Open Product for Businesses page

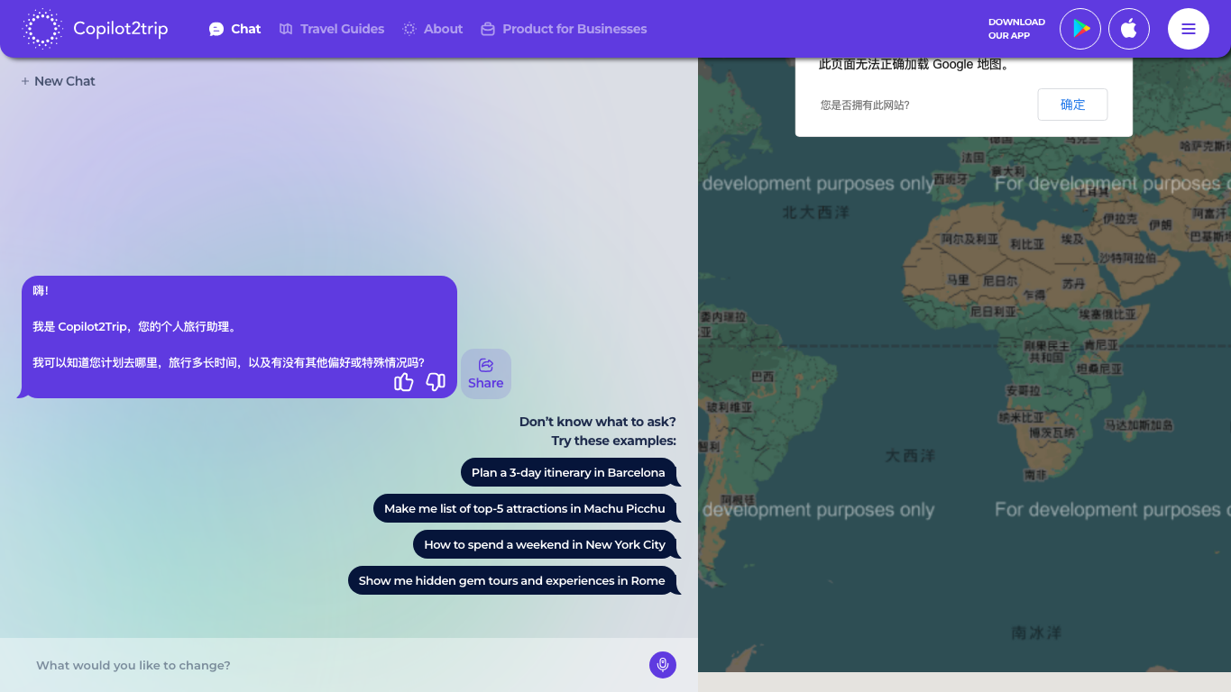(x=564, y=29)
